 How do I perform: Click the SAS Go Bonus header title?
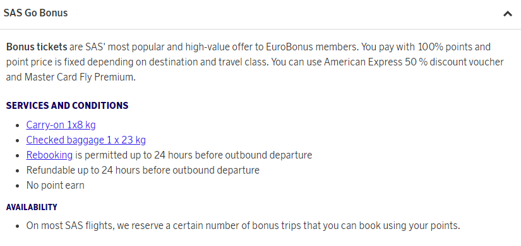pos(35,13)
